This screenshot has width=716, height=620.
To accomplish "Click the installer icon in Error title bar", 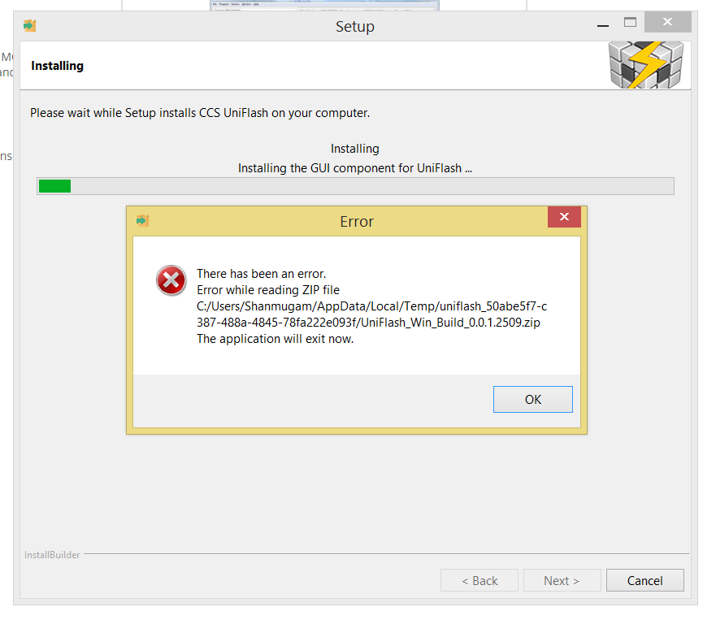I will point(142,221).
